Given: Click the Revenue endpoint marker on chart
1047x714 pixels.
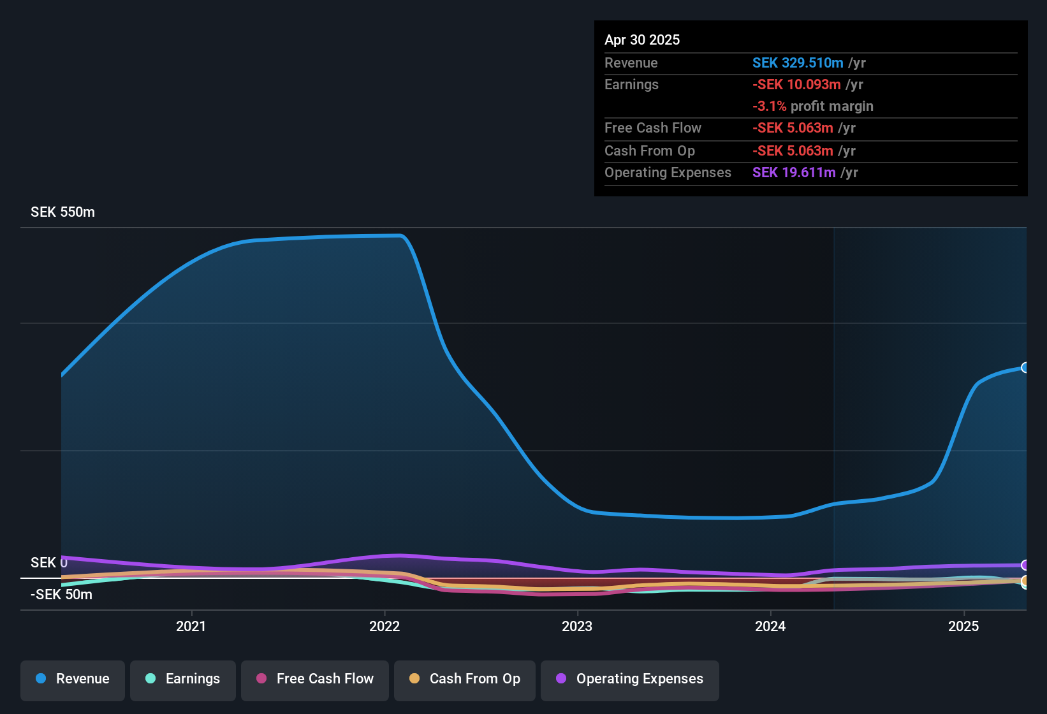Looking at the screenshot, I should (1025, 367).
